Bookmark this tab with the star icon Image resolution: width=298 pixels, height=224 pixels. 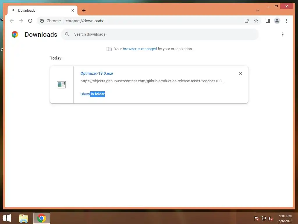[x=256, y=21]
